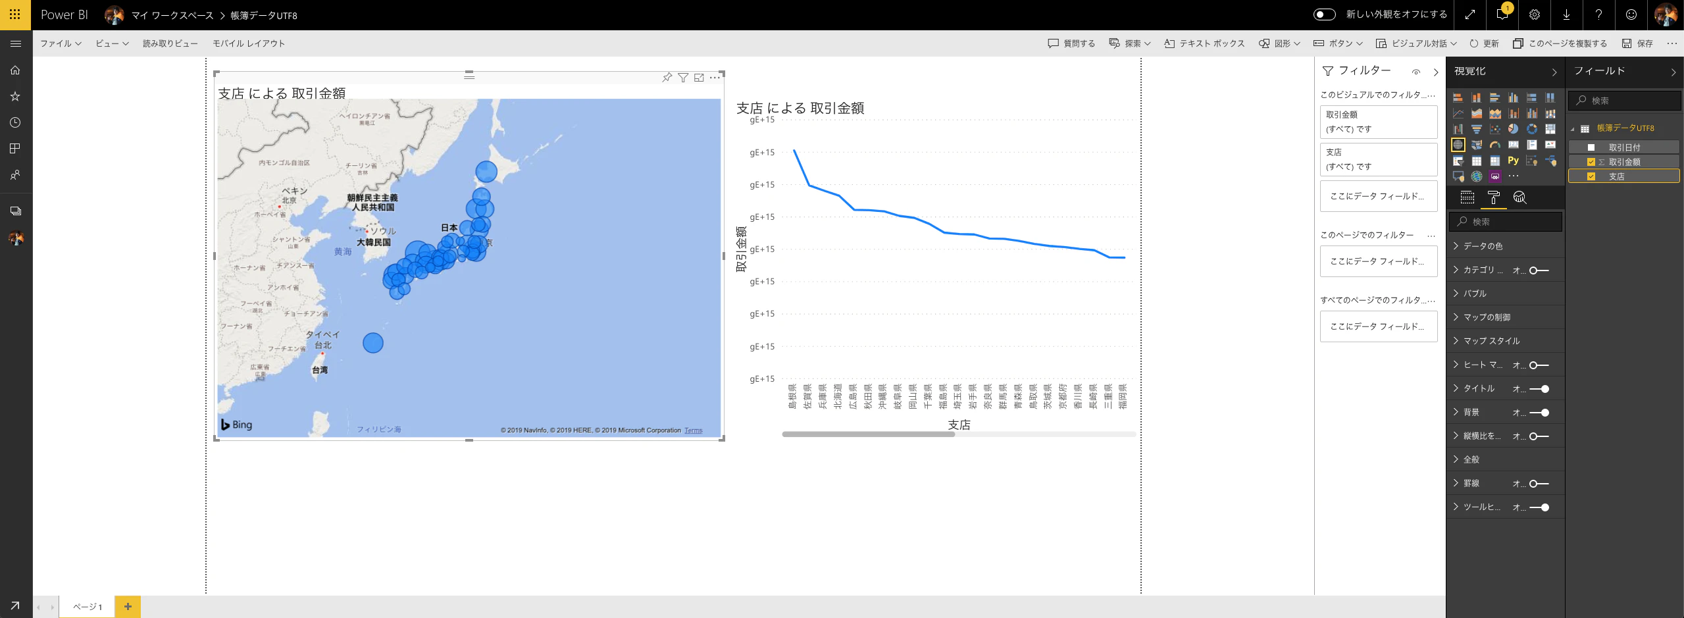Image resolution: width=1684 pixels, height=618 pixels.
Task: Click the 保存 button
Action: click(1637, 43)
